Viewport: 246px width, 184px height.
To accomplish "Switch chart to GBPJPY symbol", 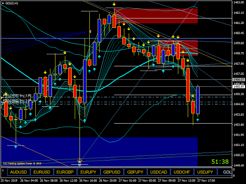I will point(135,172).
